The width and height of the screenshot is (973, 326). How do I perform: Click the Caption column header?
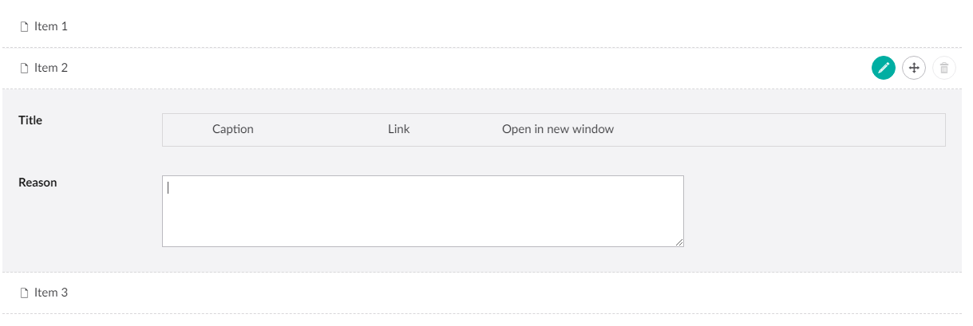click(233, 129)
